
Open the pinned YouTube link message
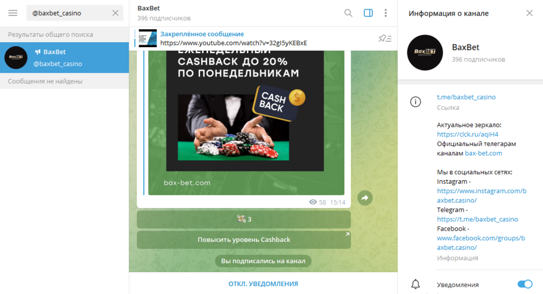tap(233, 39)
